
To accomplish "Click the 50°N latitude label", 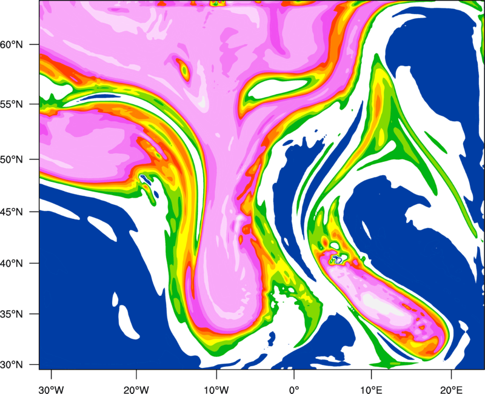I will click(12, 159).
